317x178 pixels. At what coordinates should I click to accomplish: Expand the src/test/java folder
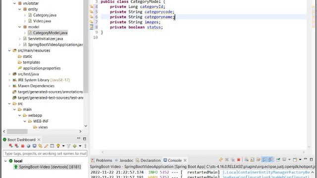[x=9, y=74]
